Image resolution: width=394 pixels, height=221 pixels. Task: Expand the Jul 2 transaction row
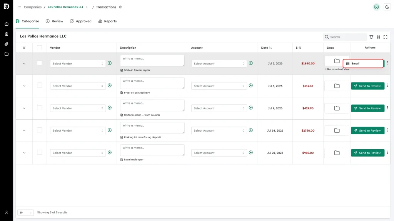click(x=24, y=64)
